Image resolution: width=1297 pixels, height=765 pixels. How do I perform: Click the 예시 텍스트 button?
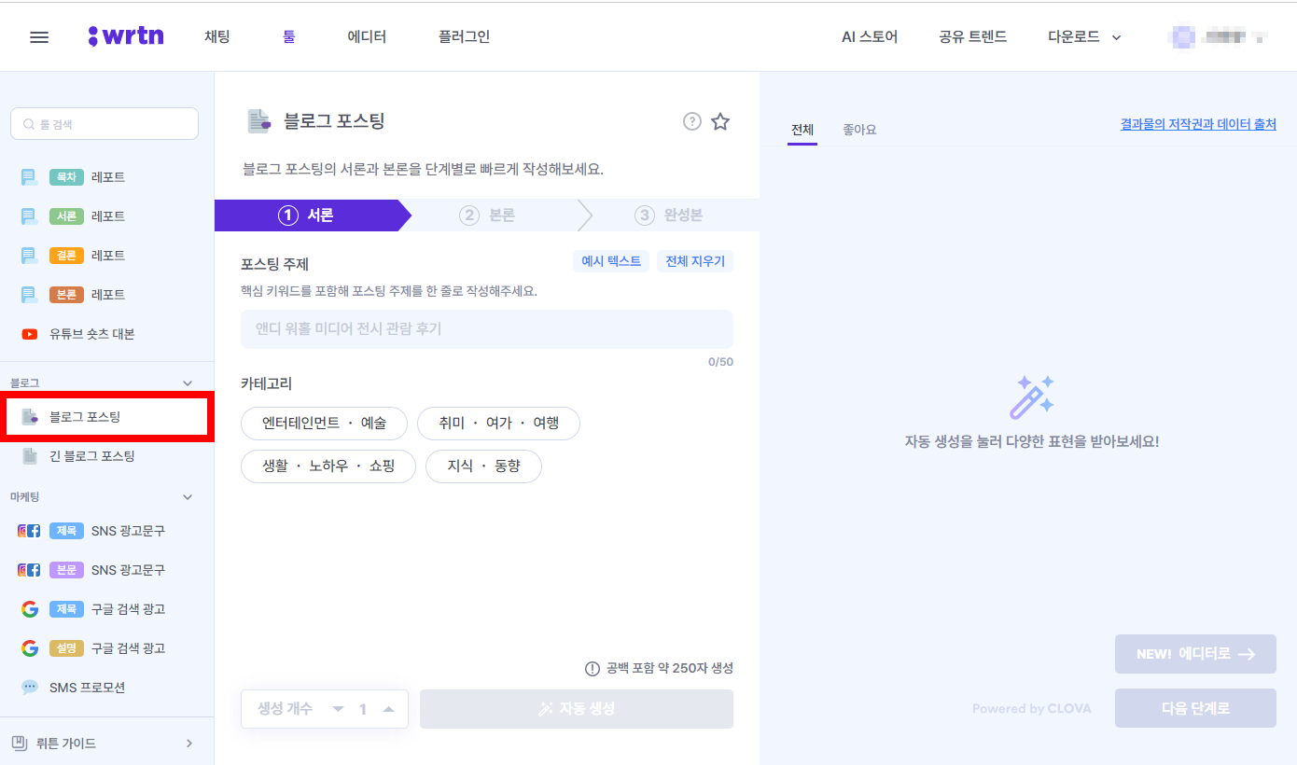click(611, 260)
